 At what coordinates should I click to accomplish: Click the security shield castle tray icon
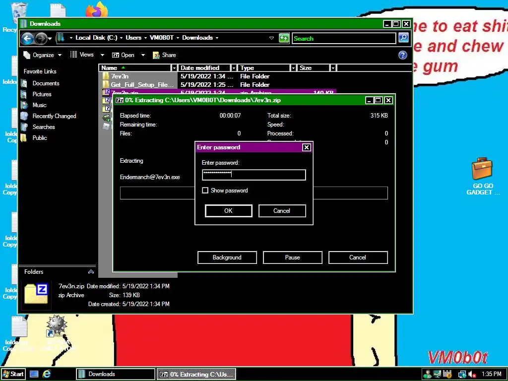[x=447, y=374]
